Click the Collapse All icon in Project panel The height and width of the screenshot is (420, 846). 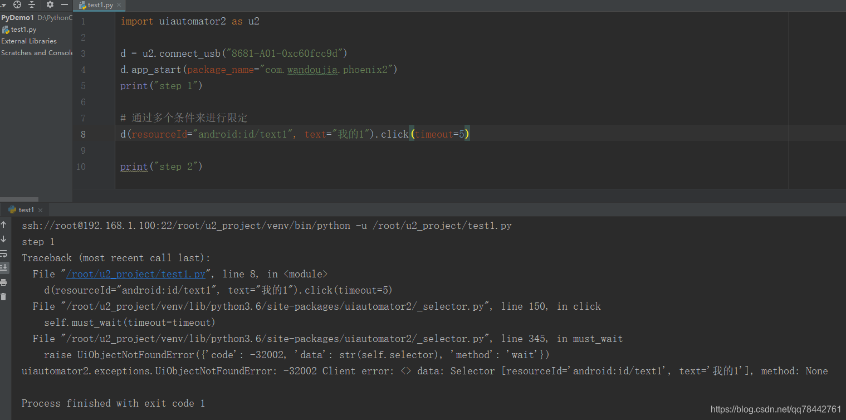[x=32, y=4]
